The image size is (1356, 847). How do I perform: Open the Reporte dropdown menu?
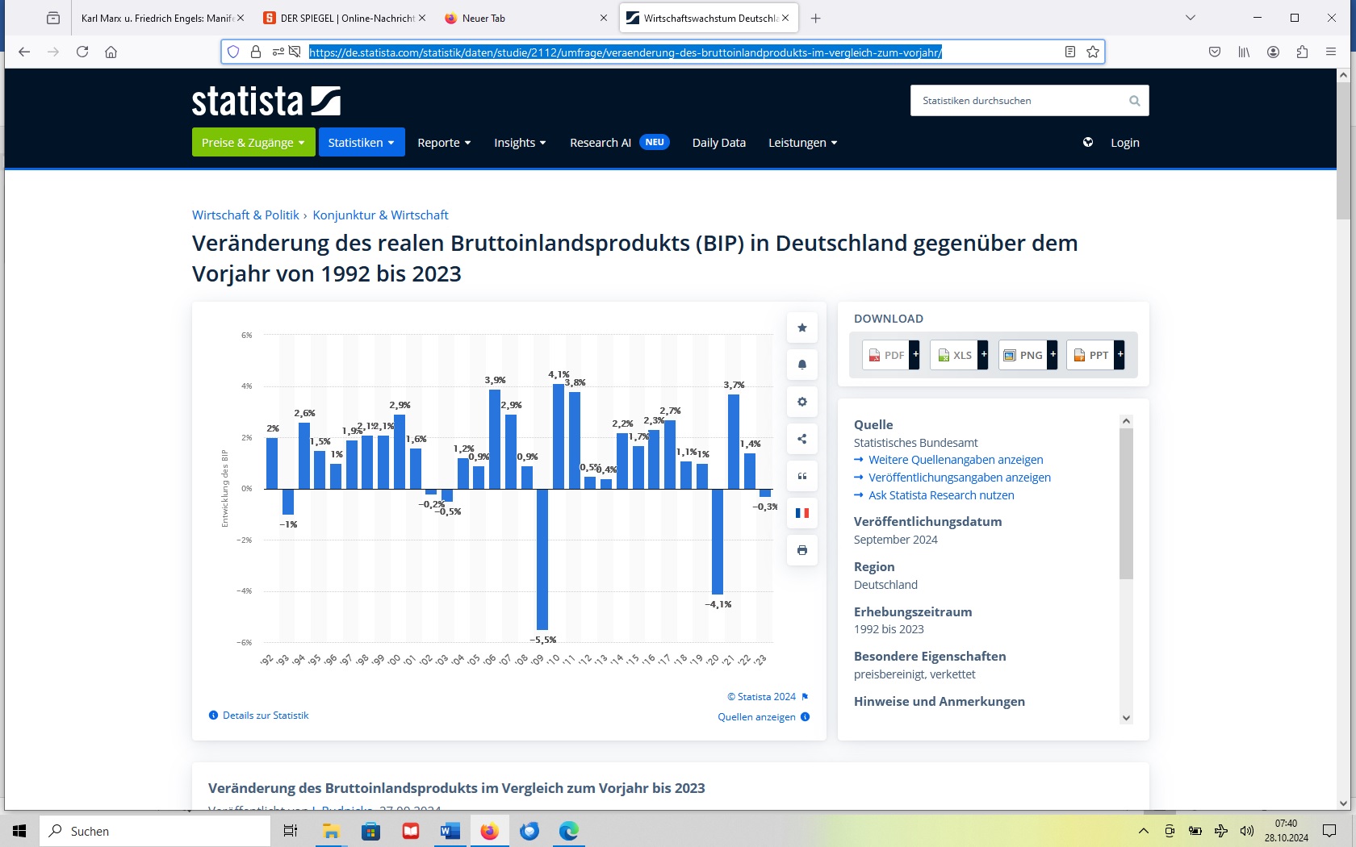(444, 143)
